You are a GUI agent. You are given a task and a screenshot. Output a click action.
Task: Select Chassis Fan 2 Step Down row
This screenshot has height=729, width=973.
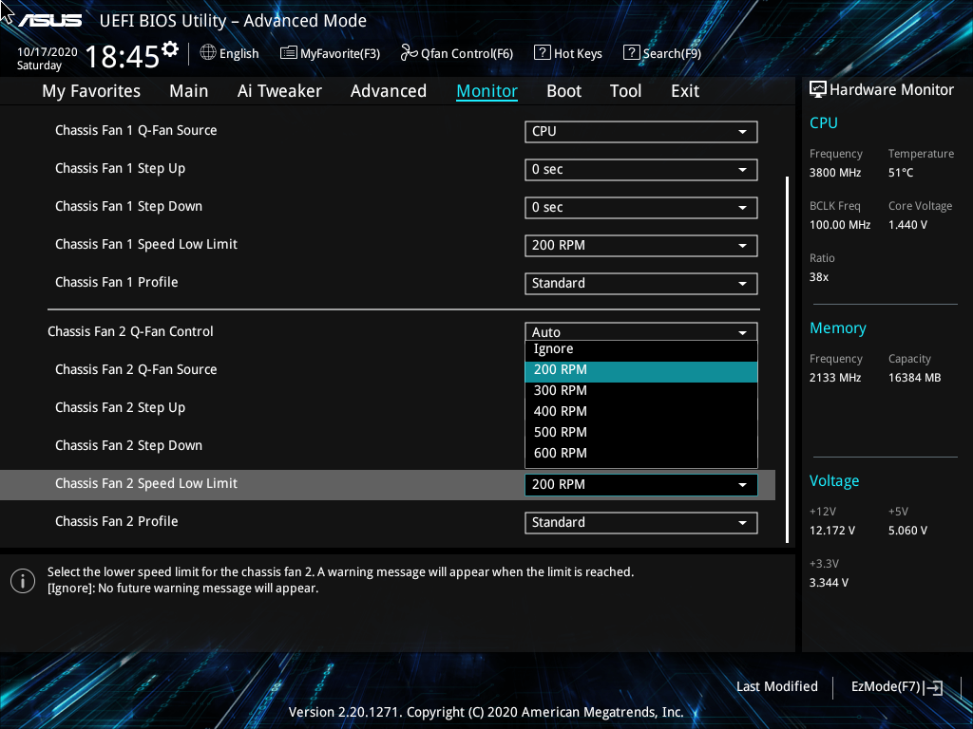pos(128,446)
